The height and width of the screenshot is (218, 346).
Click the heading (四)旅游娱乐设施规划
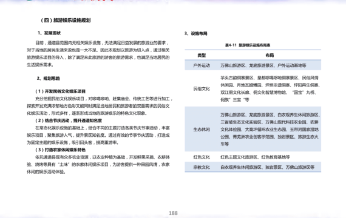pyautogui.click(x=66, y=20)
